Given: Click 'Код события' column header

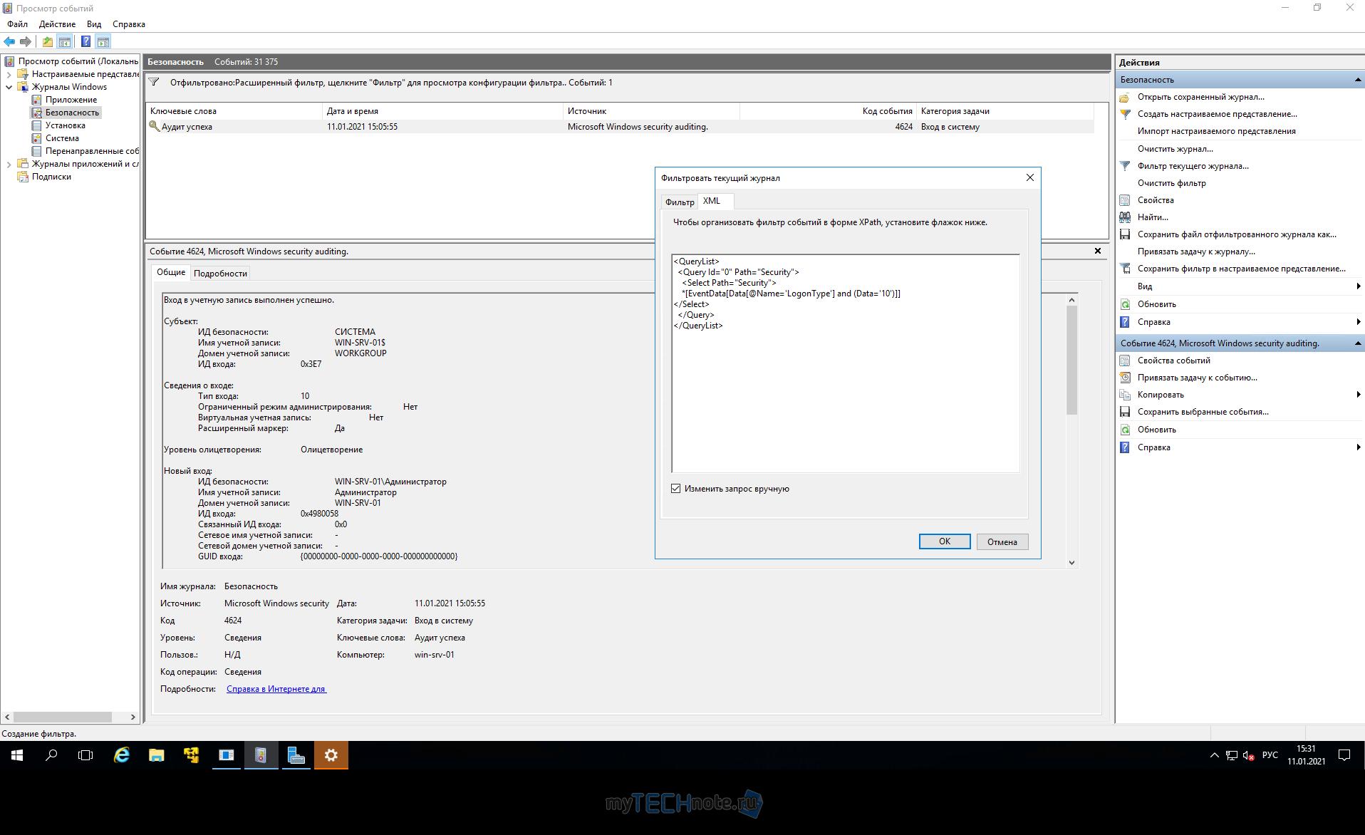Looking at the screenshot, I should coord(828,111).
